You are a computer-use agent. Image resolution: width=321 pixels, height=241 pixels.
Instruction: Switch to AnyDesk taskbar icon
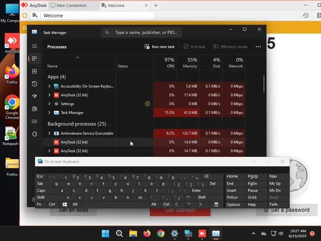coord(202,233)
